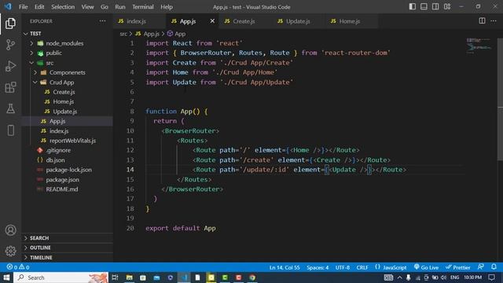Open the Testing flask view
The height and width of the screenshot is (283, 503).
tap(10, 108)
